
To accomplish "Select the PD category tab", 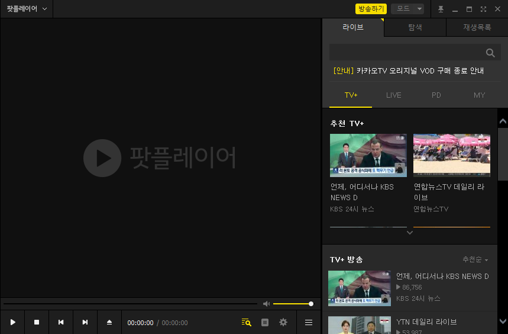I will [436, 95].
